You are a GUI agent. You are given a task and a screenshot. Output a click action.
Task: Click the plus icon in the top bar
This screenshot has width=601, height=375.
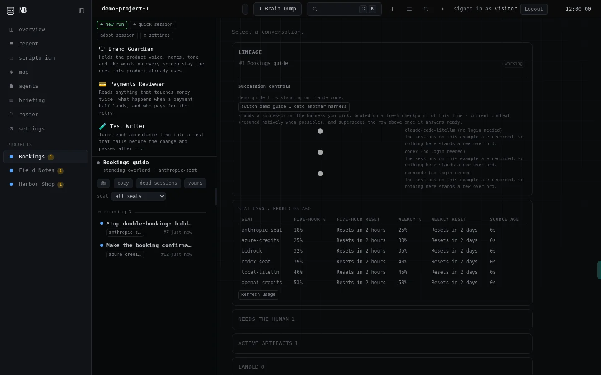pyautogui.click(x=392, y=9)
